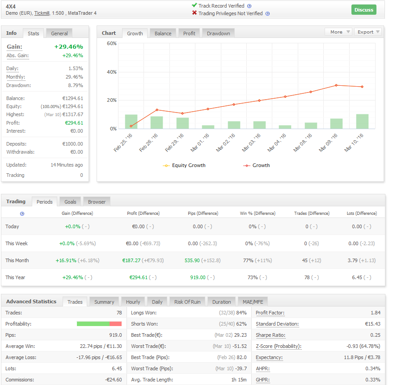This screenshot has height=385, width=393.
Task: Click the AHPR label
Action: (262, 369)
